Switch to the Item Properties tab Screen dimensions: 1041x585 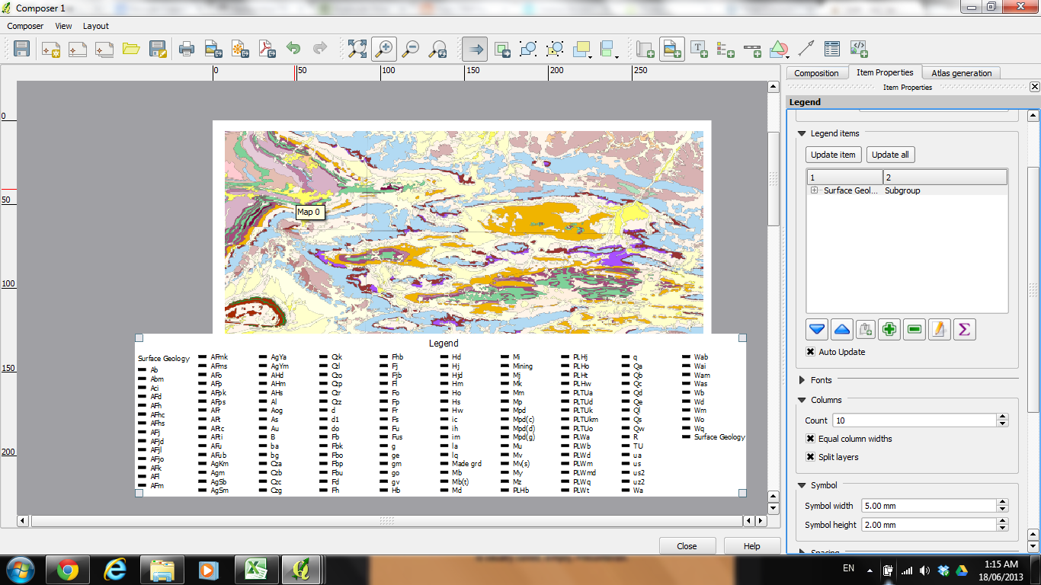(x=885, y=72)
